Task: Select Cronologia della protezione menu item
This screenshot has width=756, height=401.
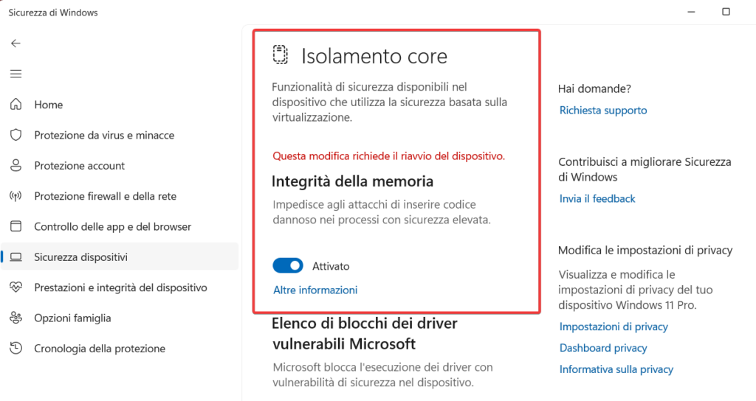Action: pos(100,349)
